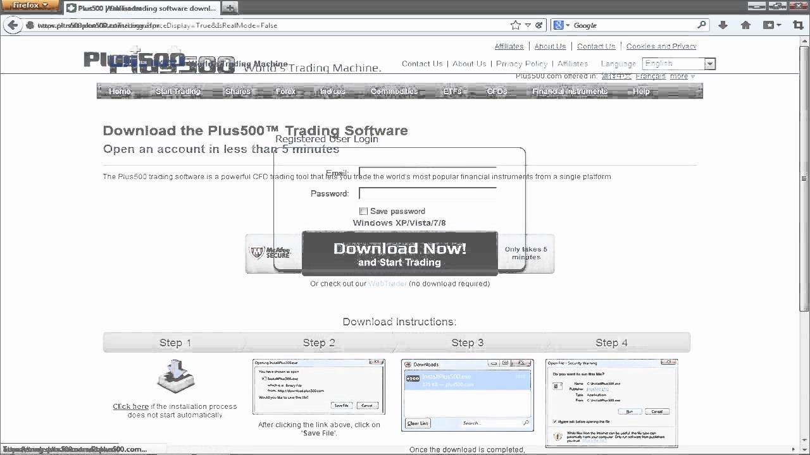Open the Shares navigation item
This screenshot has height=455, width=810.
point(238,91)
